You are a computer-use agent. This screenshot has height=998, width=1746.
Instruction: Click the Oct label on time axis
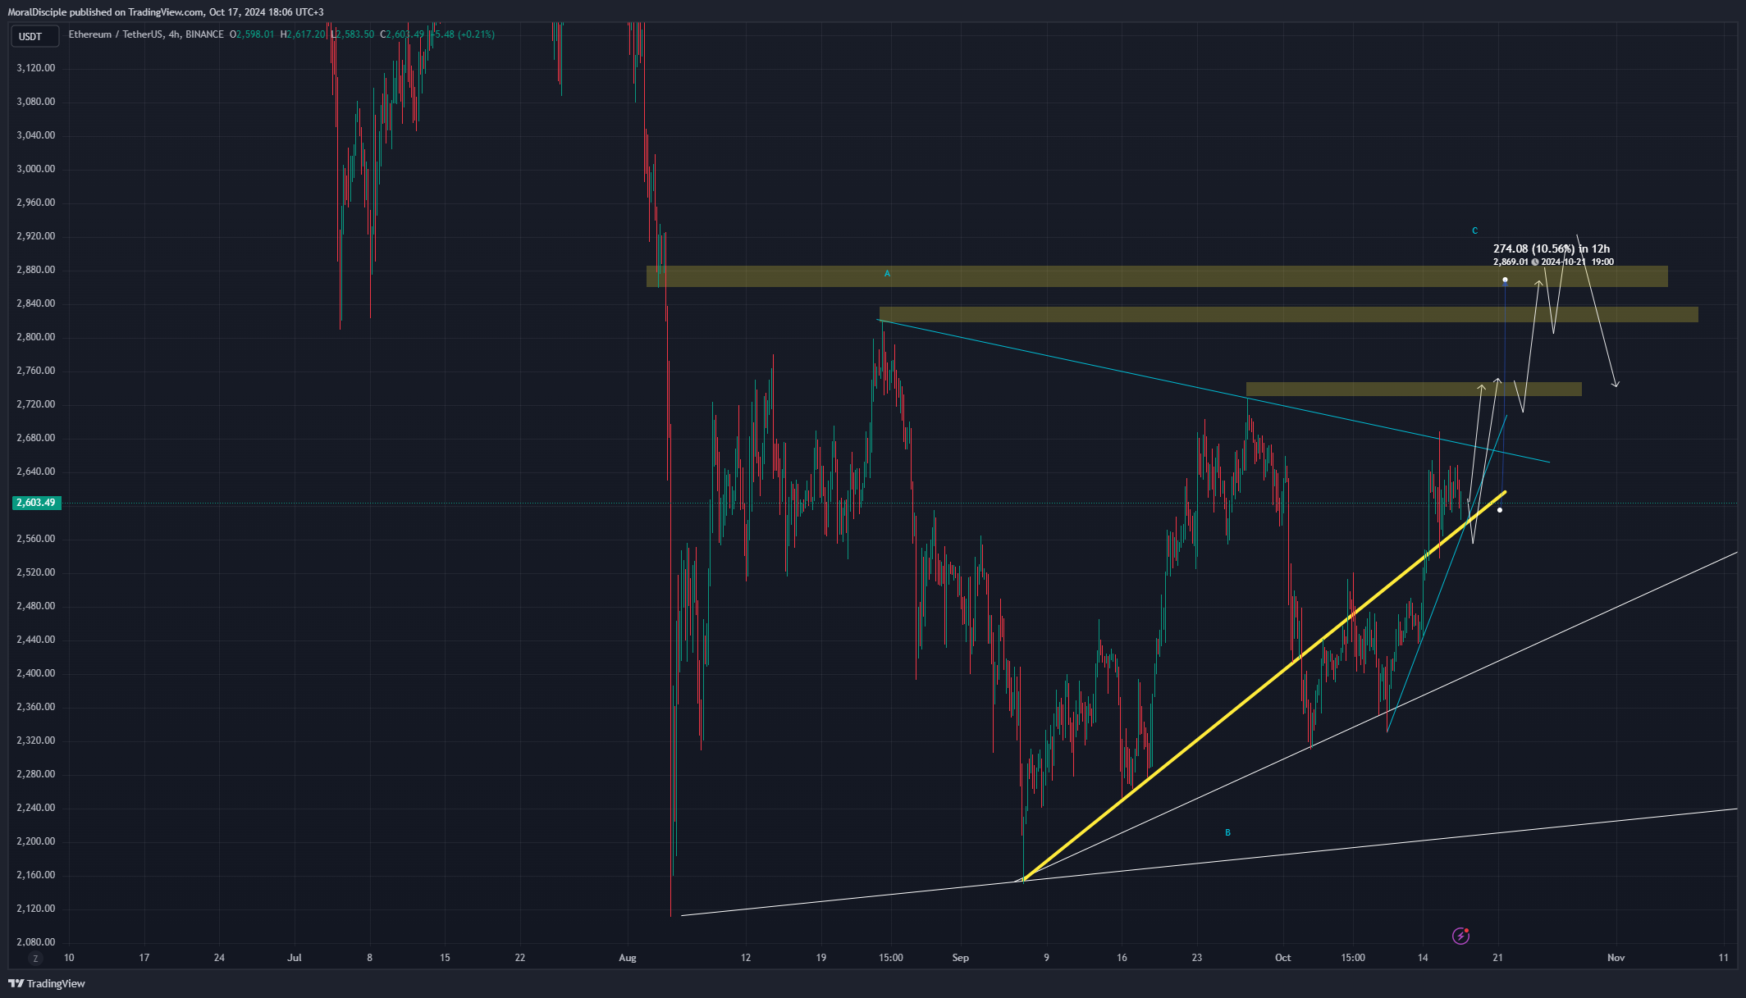1283,958
